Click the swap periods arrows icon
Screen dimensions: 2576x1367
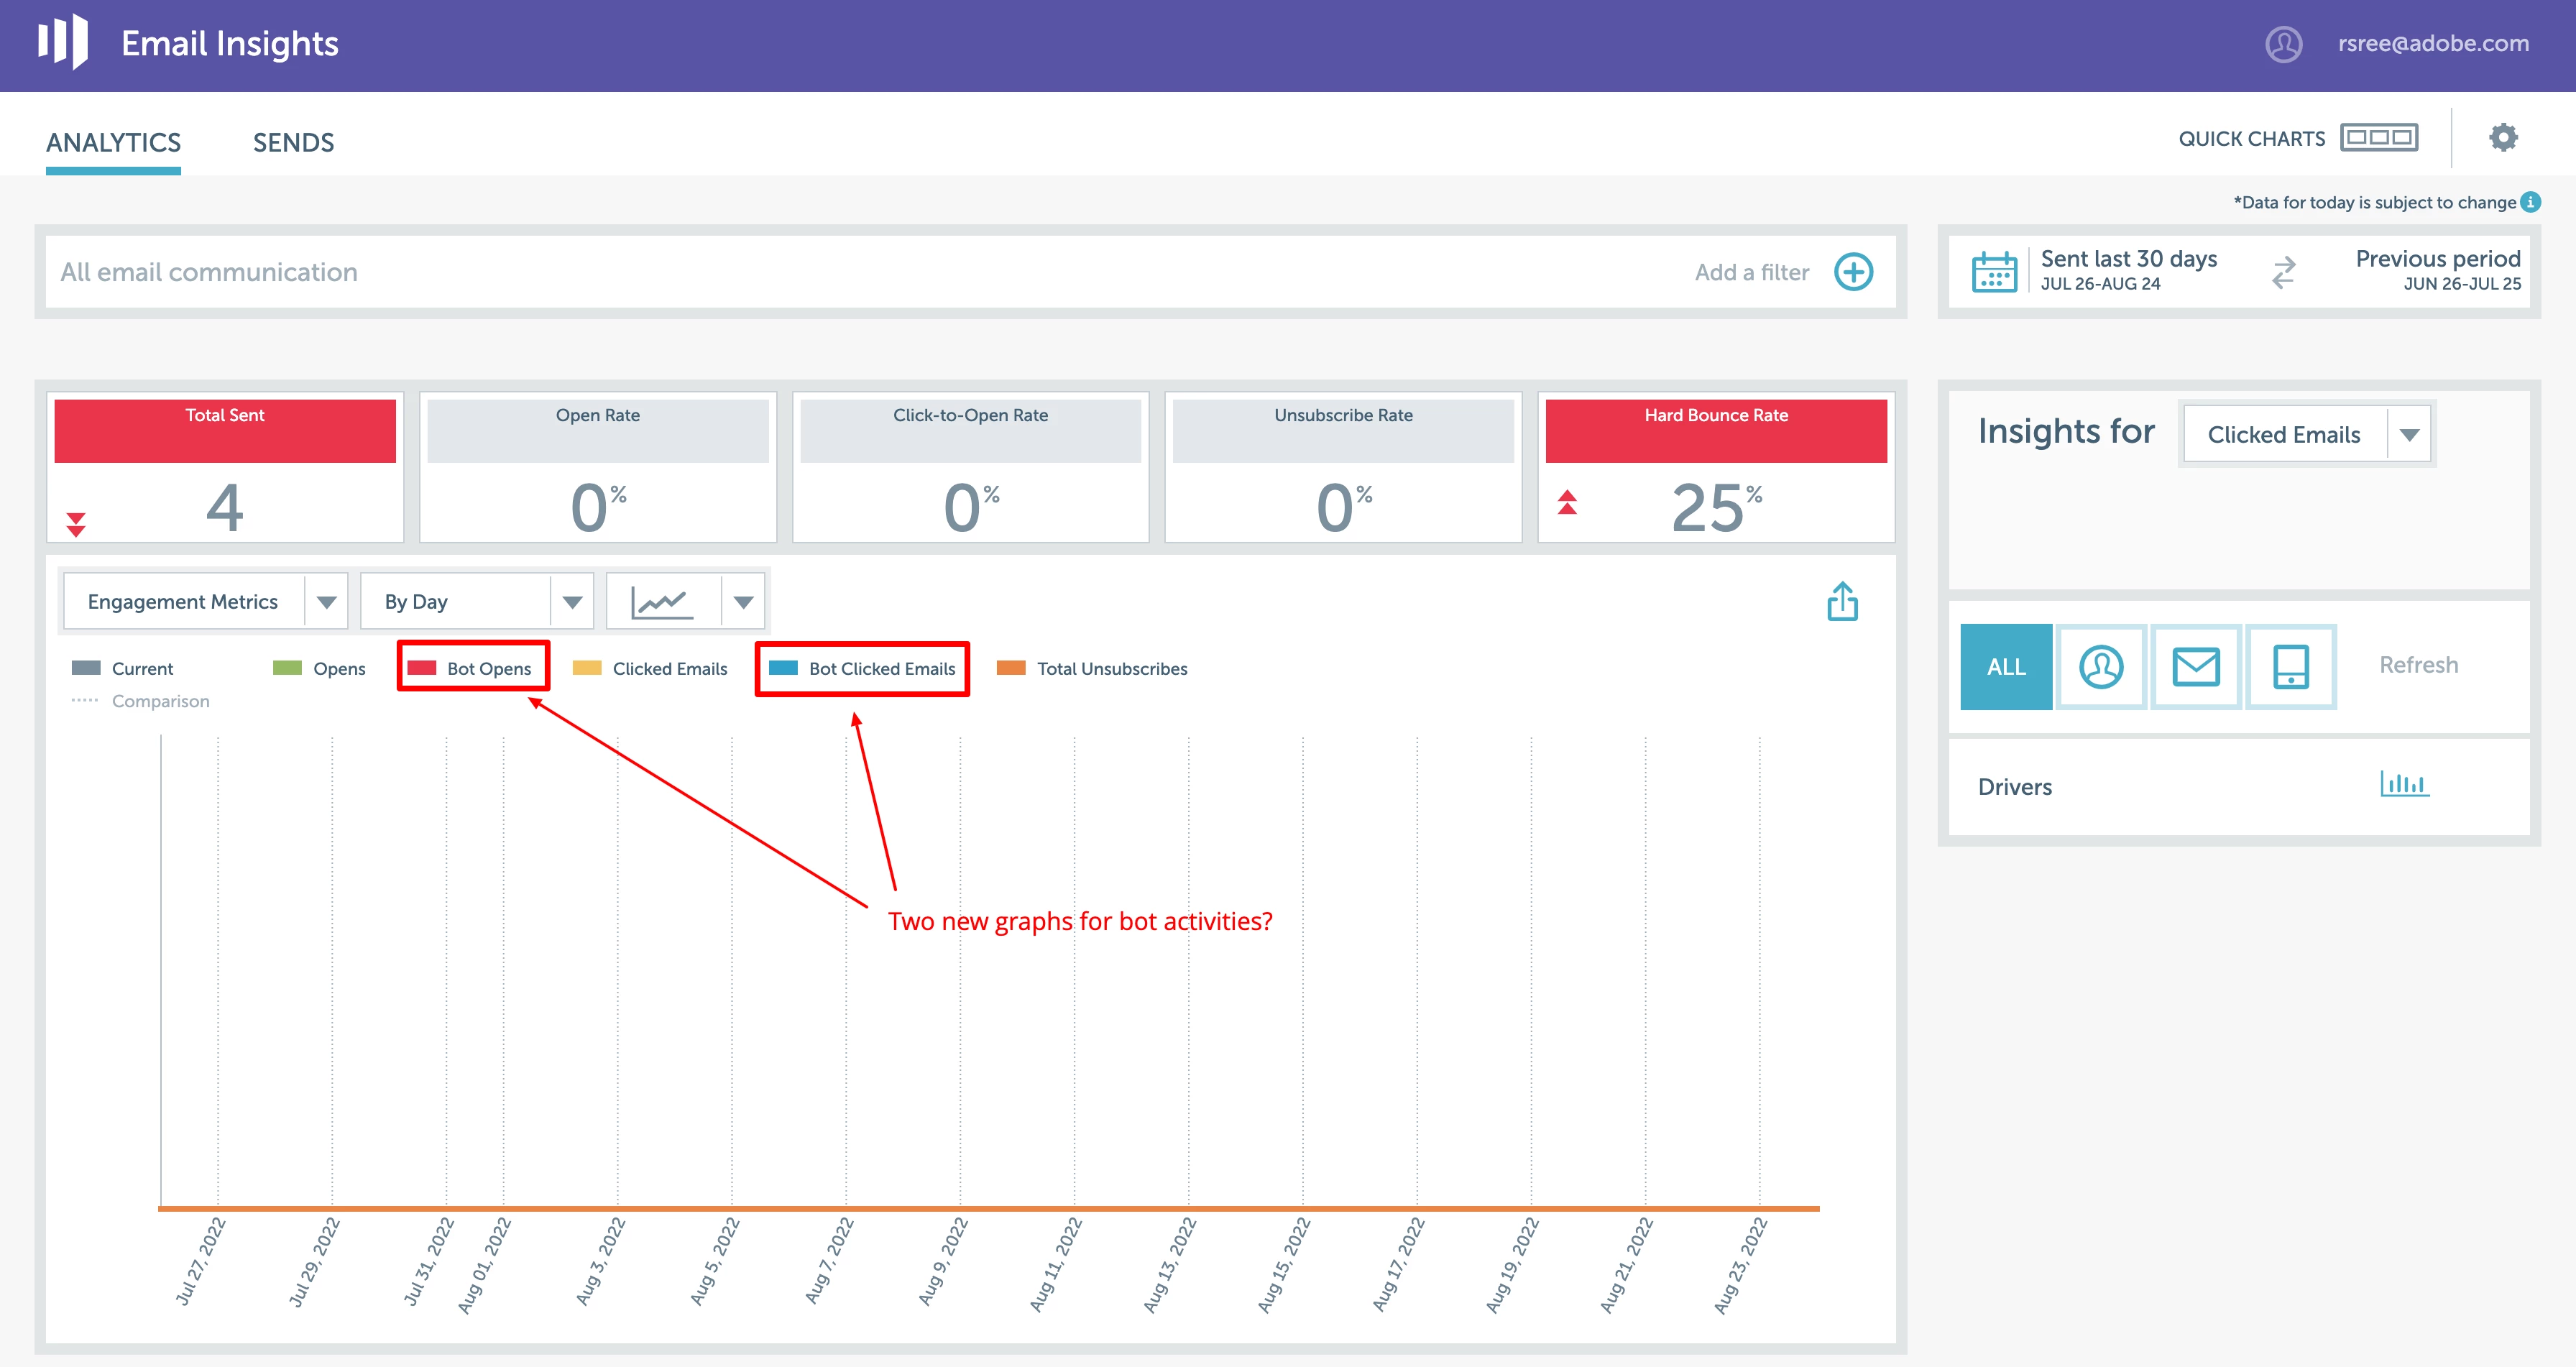point(2283,272)
